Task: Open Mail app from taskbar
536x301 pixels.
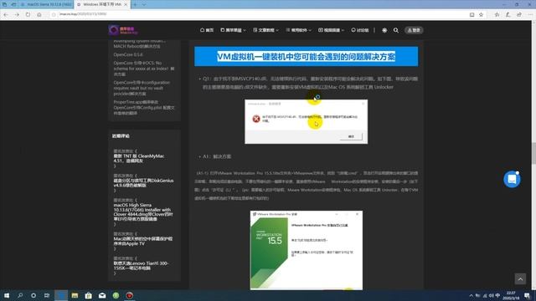Action: coord(102,295)
